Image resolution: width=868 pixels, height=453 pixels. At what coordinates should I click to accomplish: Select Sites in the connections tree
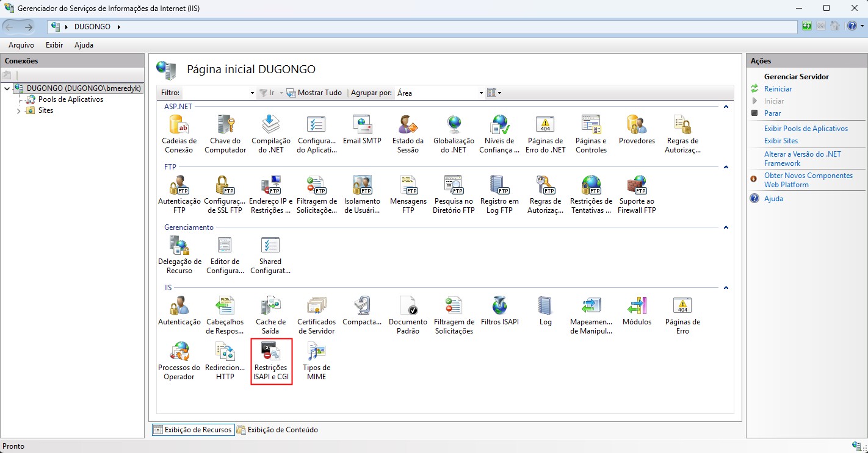(x=46, y=111)
